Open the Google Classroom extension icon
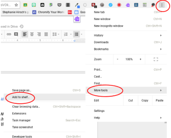171x138 pixels. pos(25,5)
